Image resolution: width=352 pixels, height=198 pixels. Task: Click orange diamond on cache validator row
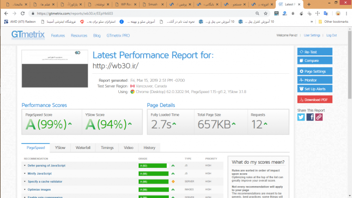click(173, 181)
